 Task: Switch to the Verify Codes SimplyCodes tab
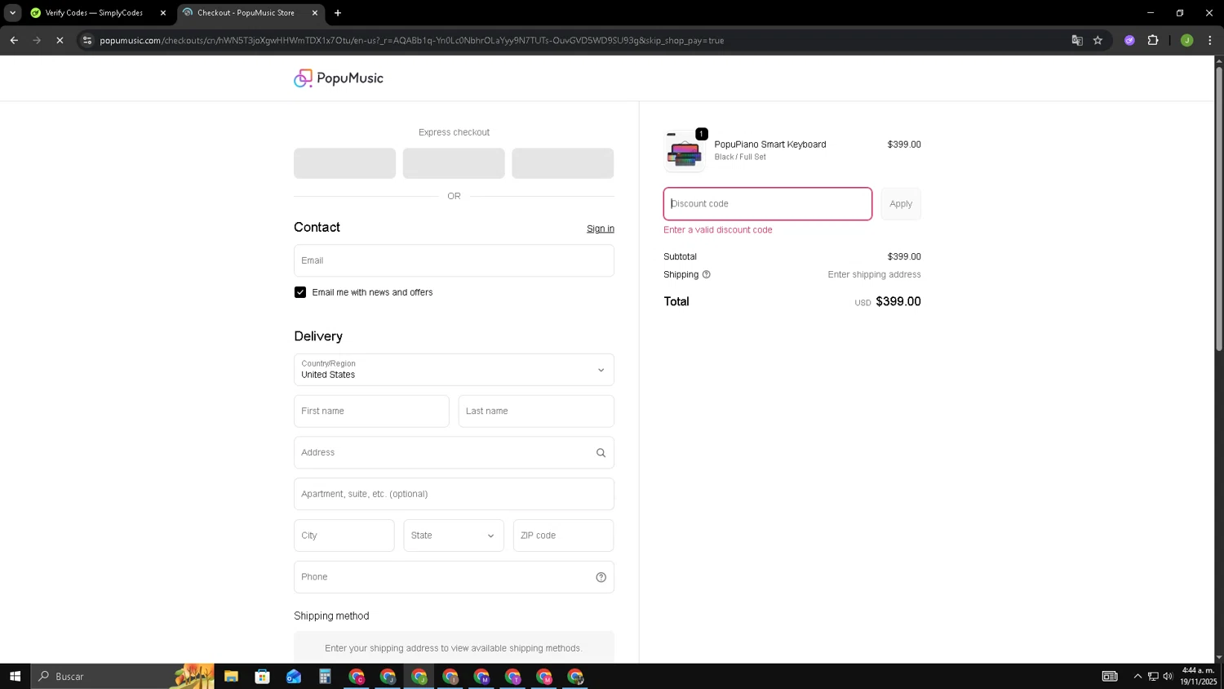(94, 13)
